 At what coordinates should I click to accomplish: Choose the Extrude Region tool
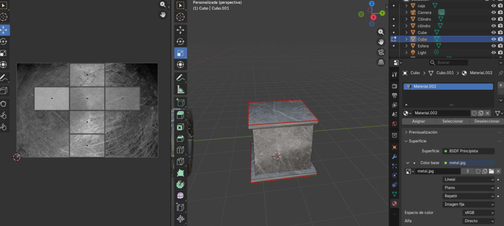tap(180, 115)
